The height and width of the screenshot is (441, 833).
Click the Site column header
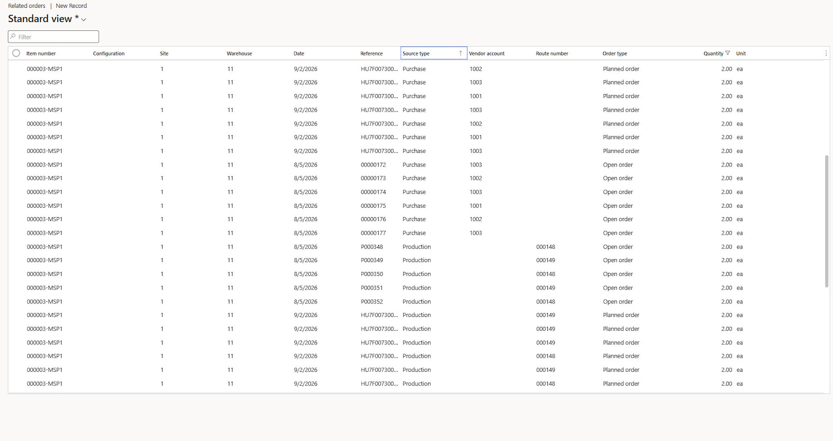click(x=164, y=53)
